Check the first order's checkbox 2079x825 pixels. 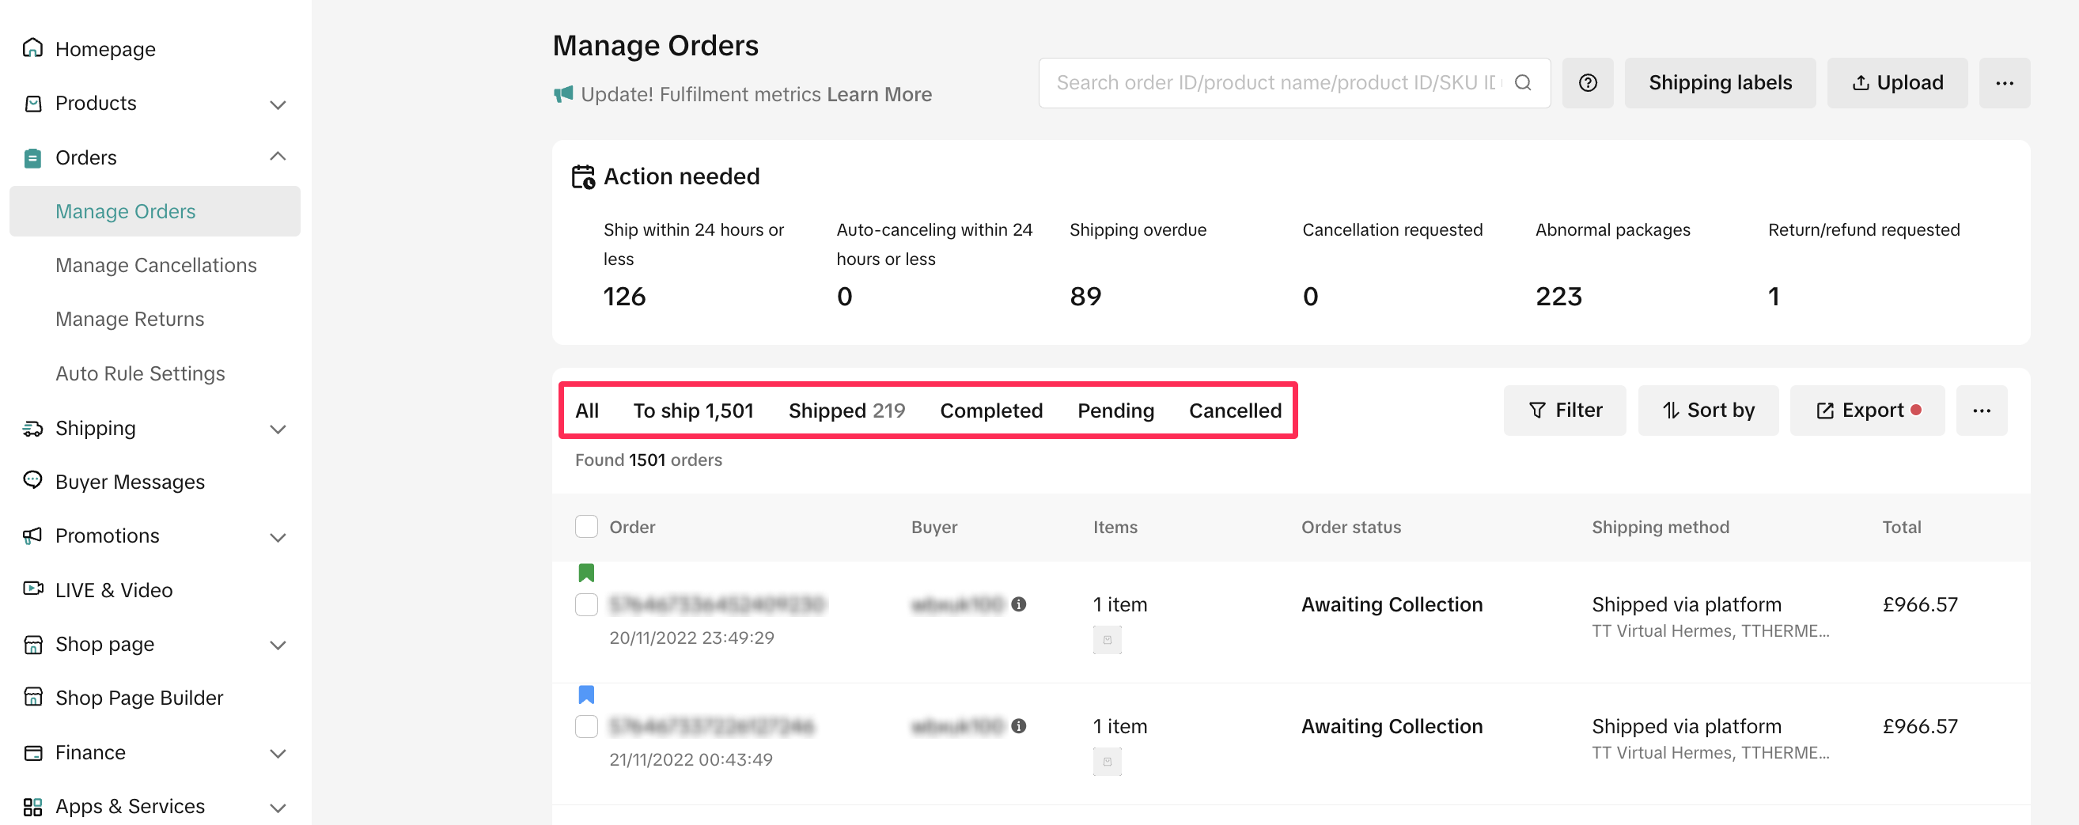[x=587, y=604]
